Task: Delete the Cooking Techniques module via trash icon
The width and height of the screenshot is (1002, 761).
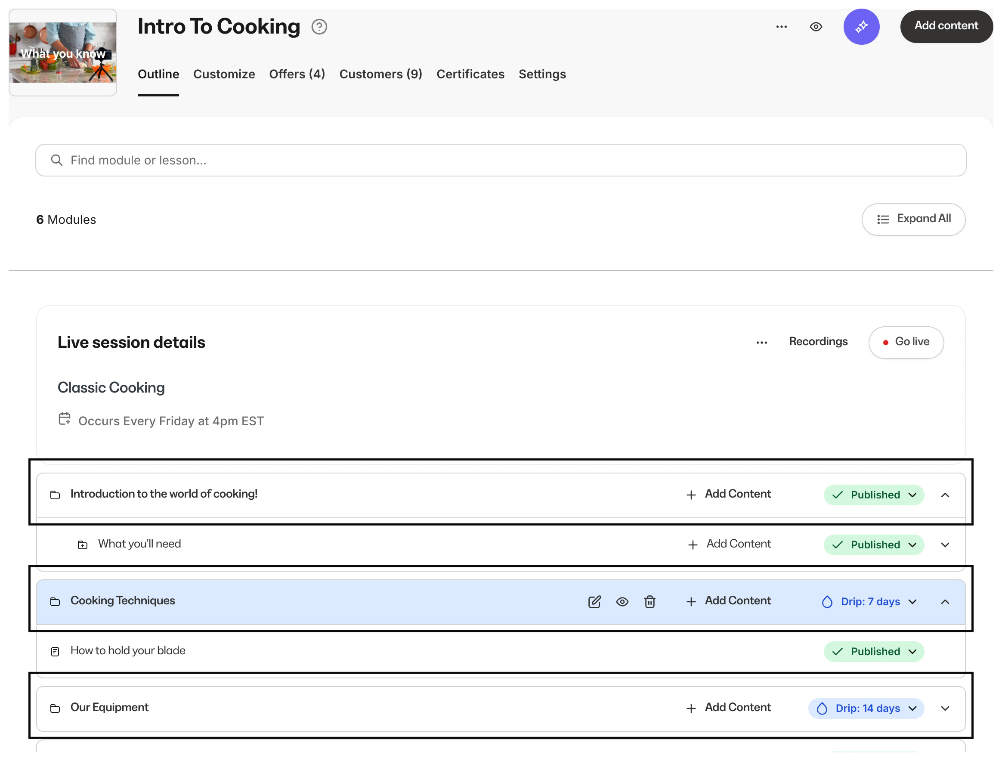Action: click(x=649, y=602)
